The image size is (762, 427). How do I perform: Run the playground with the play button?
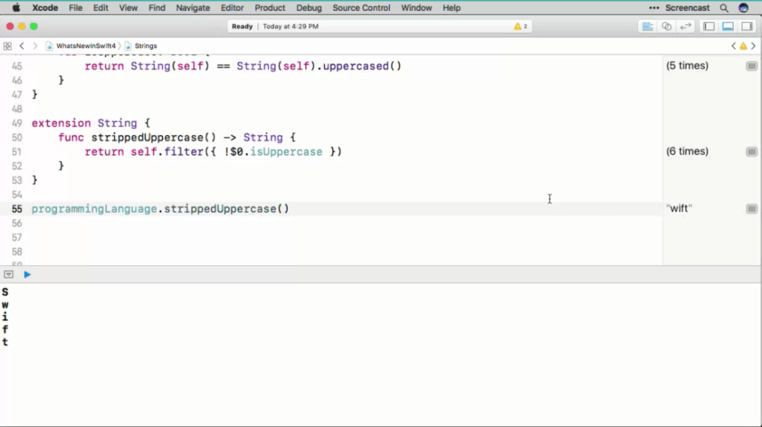coord(27,275)
